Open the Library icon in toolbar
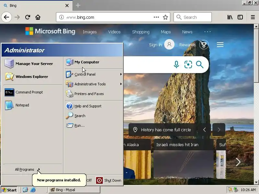259x194 pixels. (230, 17)
